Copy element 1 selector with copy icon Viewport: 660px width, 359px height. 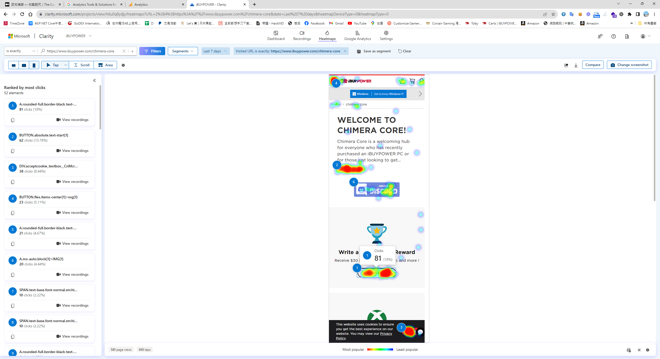(13, 120)
